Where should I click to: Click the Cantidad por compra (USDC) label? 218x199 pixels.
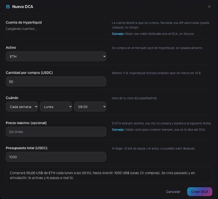tap(29, 73)
